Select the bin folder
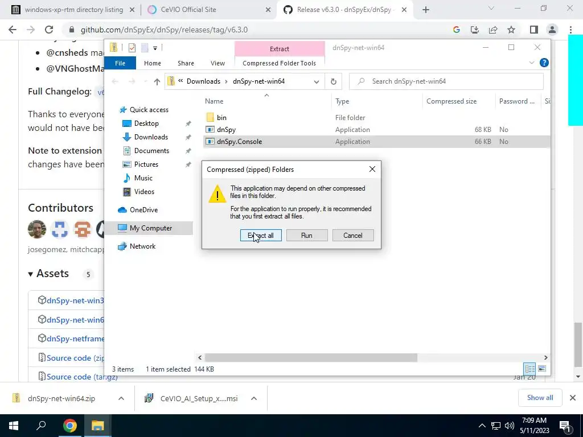583x437 pixels. coord(221,117)
